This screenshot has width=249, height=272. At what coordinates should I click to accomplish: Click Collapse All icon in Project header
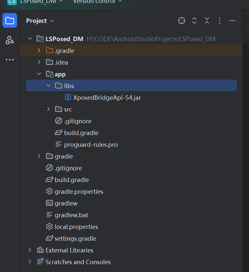[207, 21]
